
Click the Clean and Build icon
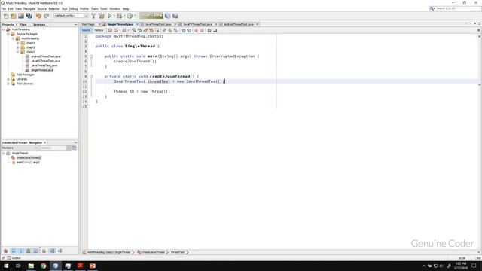pyautogui.click(x=101, y=16)
